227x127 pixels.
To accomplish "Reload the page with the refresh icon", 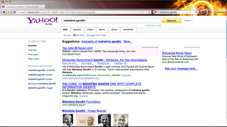I will coord(149,12).
